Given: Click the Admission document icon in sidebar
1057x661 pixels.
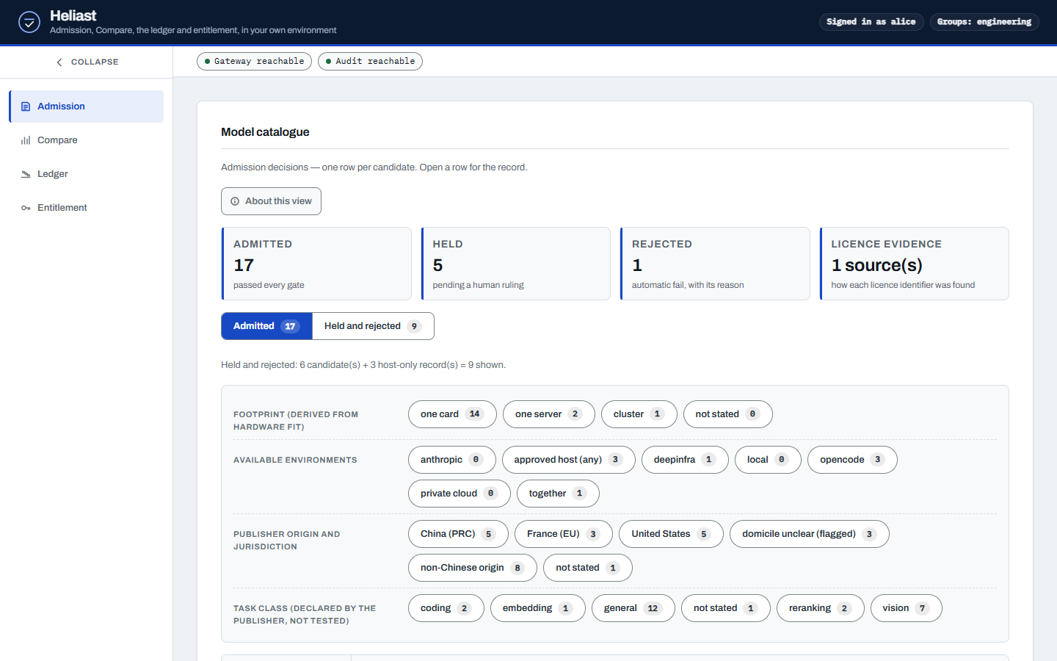Looking at the screenshot, I should click(26, 106).
